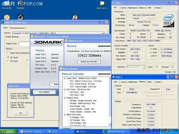Enable Same Clock Settings checkbox

click(x=8, y=53)
